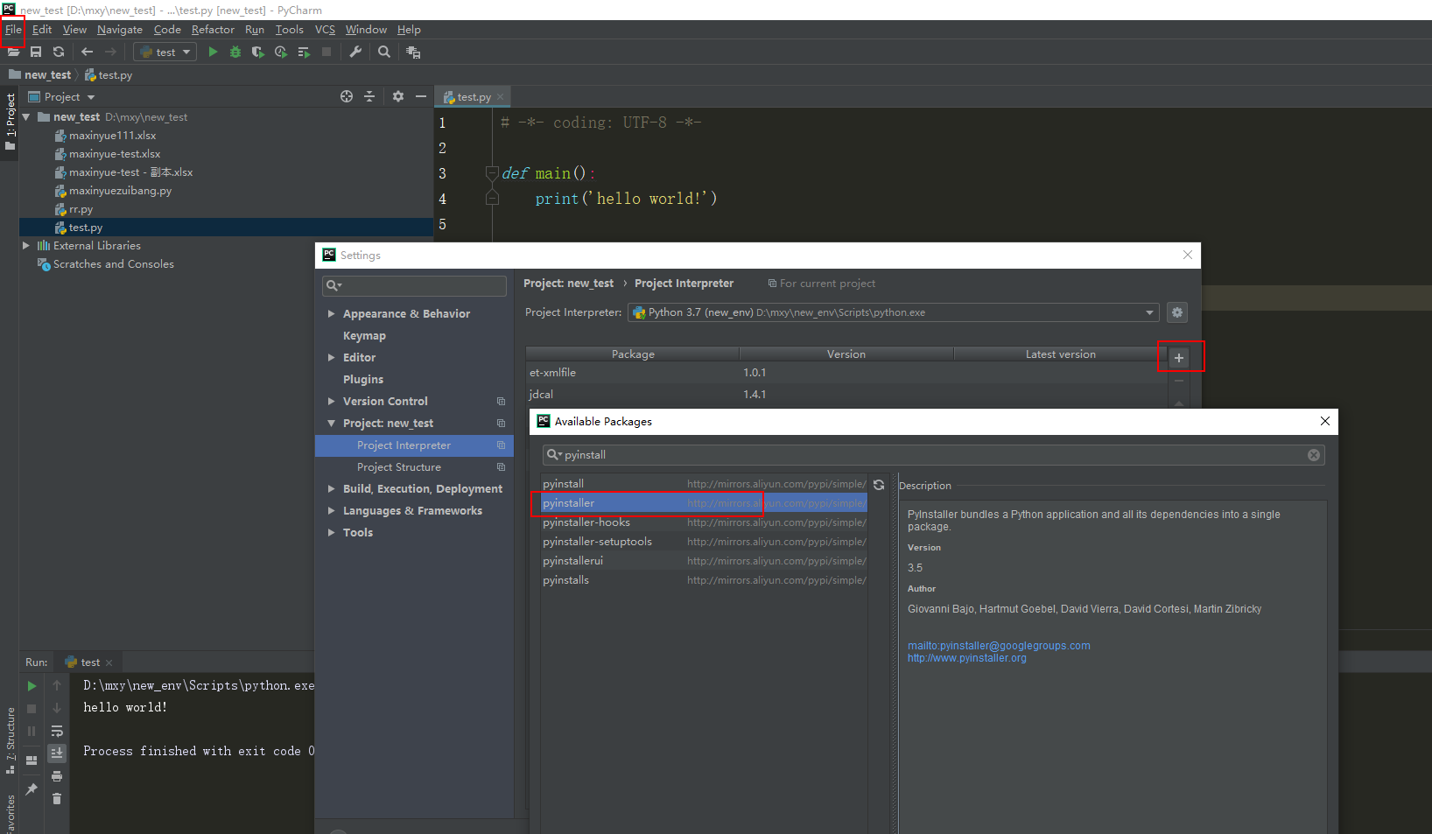Click the Project Structure toolbar icon
The width and height of the screenshot is (1432, 834).
[x=413, y=53]
